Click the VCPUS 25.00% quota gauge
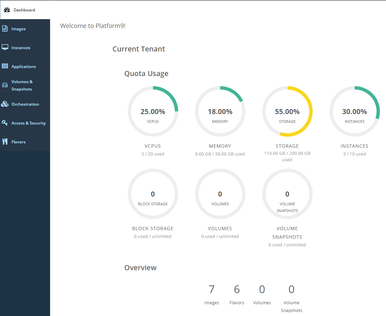The image size is (386, 316). coord(153,111)
